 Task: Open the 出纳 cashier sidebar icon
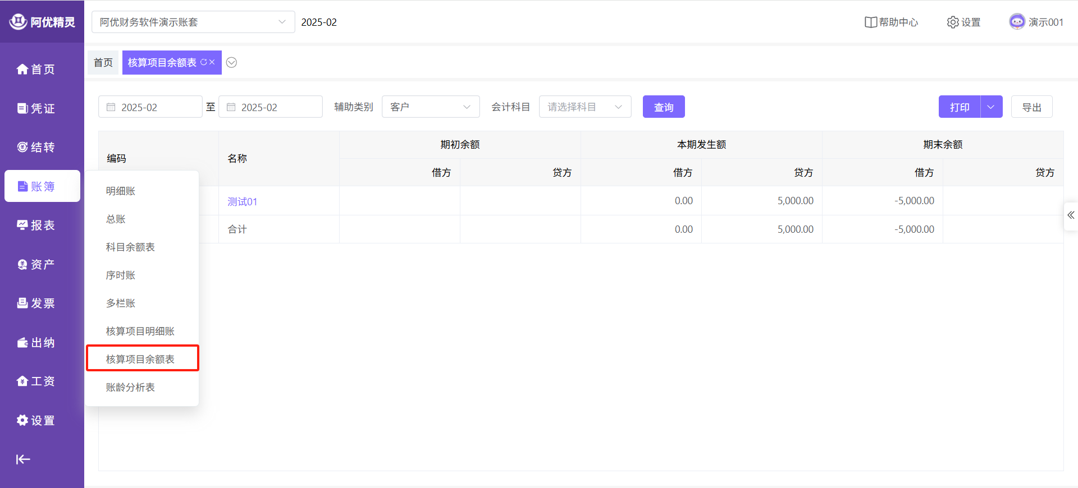[x=36, y=342]
